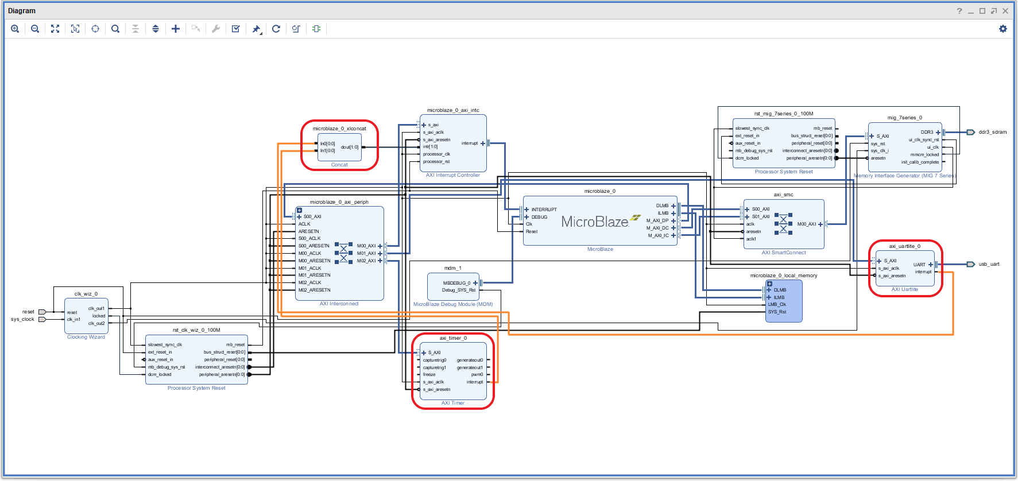The height and width of the screenshot is (481, 1018).
Task: Expand the microblaze_0_axi_periph block hierarchy
Action: (299, 210)
